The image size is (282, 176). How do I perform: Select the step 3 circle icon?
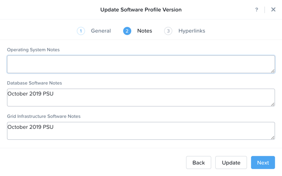pos(168,31)
